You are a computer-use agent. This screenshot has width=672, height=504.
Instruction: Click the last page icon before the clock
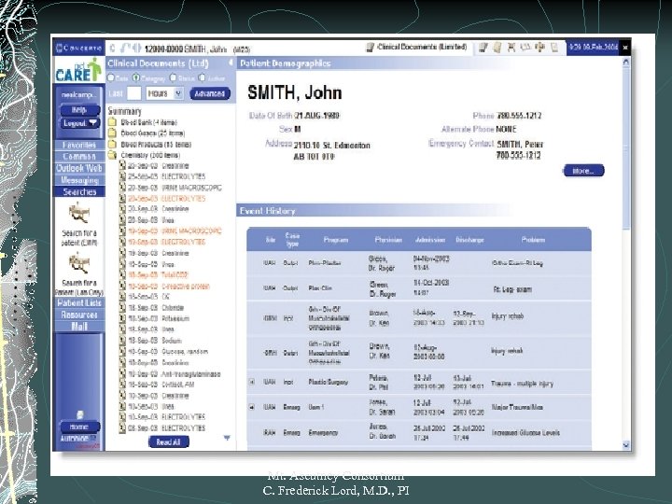[x=554, y=48]
